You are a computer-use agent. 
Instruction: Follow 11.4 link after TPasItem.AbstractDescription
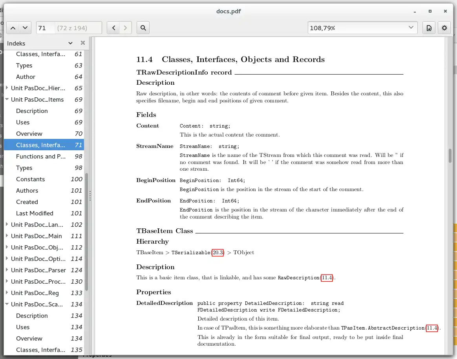431,328
